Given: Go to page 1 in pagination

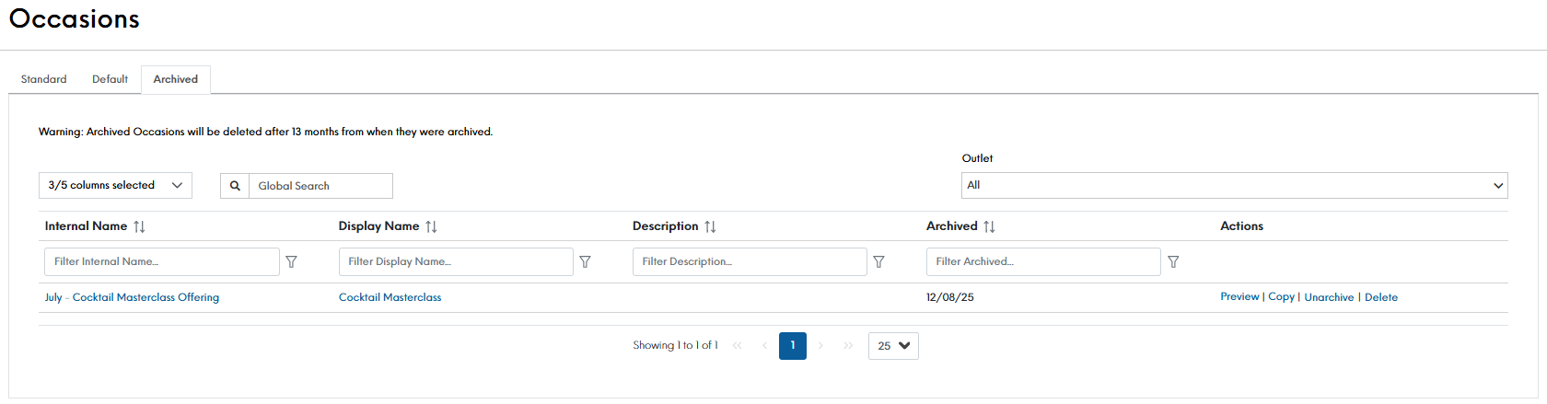Looking at the screenshot, I should pyautogui.click(x=792, y=346).
